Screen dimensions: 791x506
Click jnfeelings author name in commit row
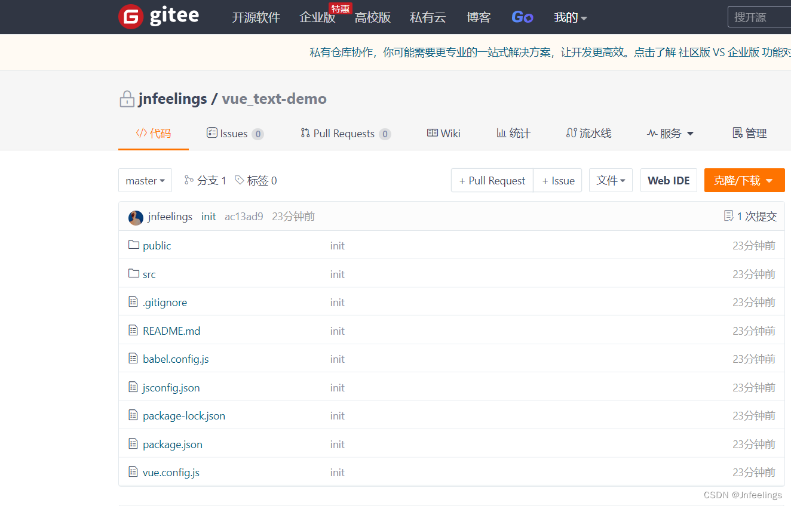pos(170,217)
